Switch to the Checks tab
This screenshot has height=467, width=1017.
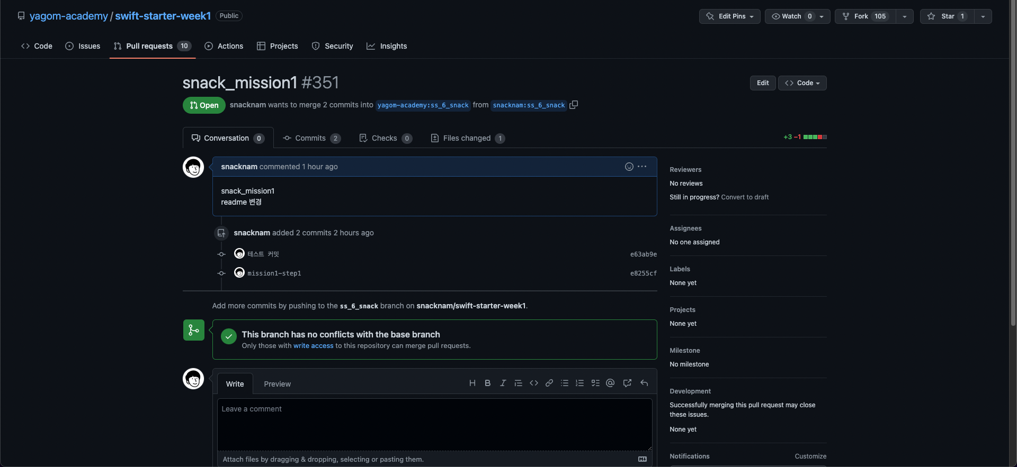(386, 138)
